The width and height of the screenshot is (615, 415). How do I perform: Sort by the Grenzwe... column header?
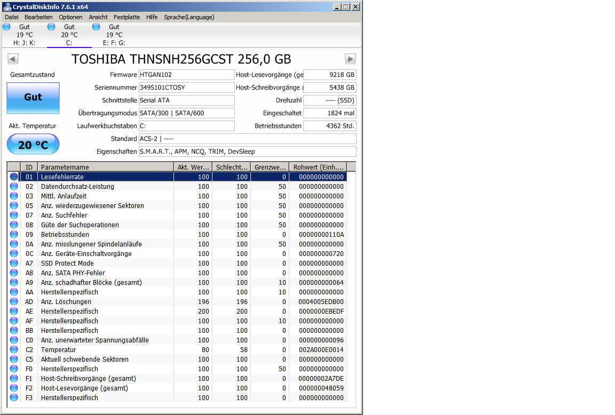[x=270, y=167]
